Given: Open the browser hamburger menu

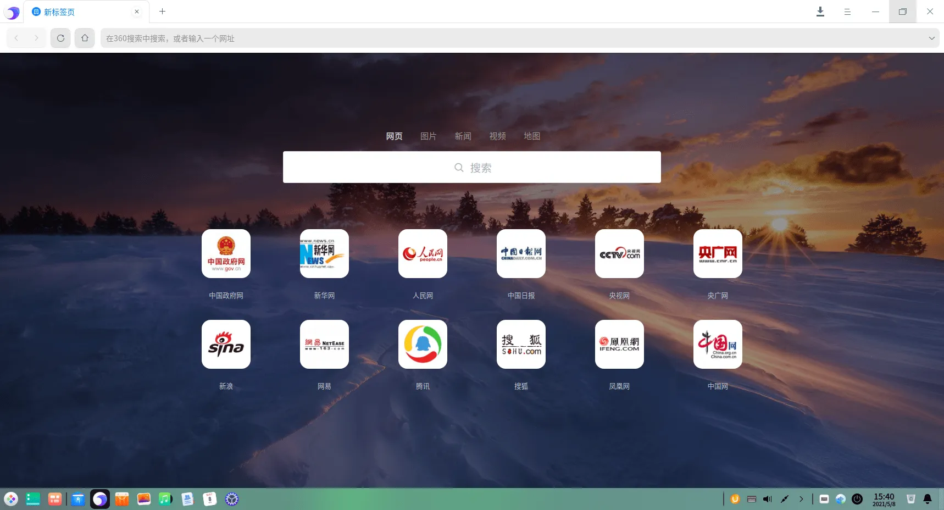Looking at the screenshot, I should [x=847, y=12].
